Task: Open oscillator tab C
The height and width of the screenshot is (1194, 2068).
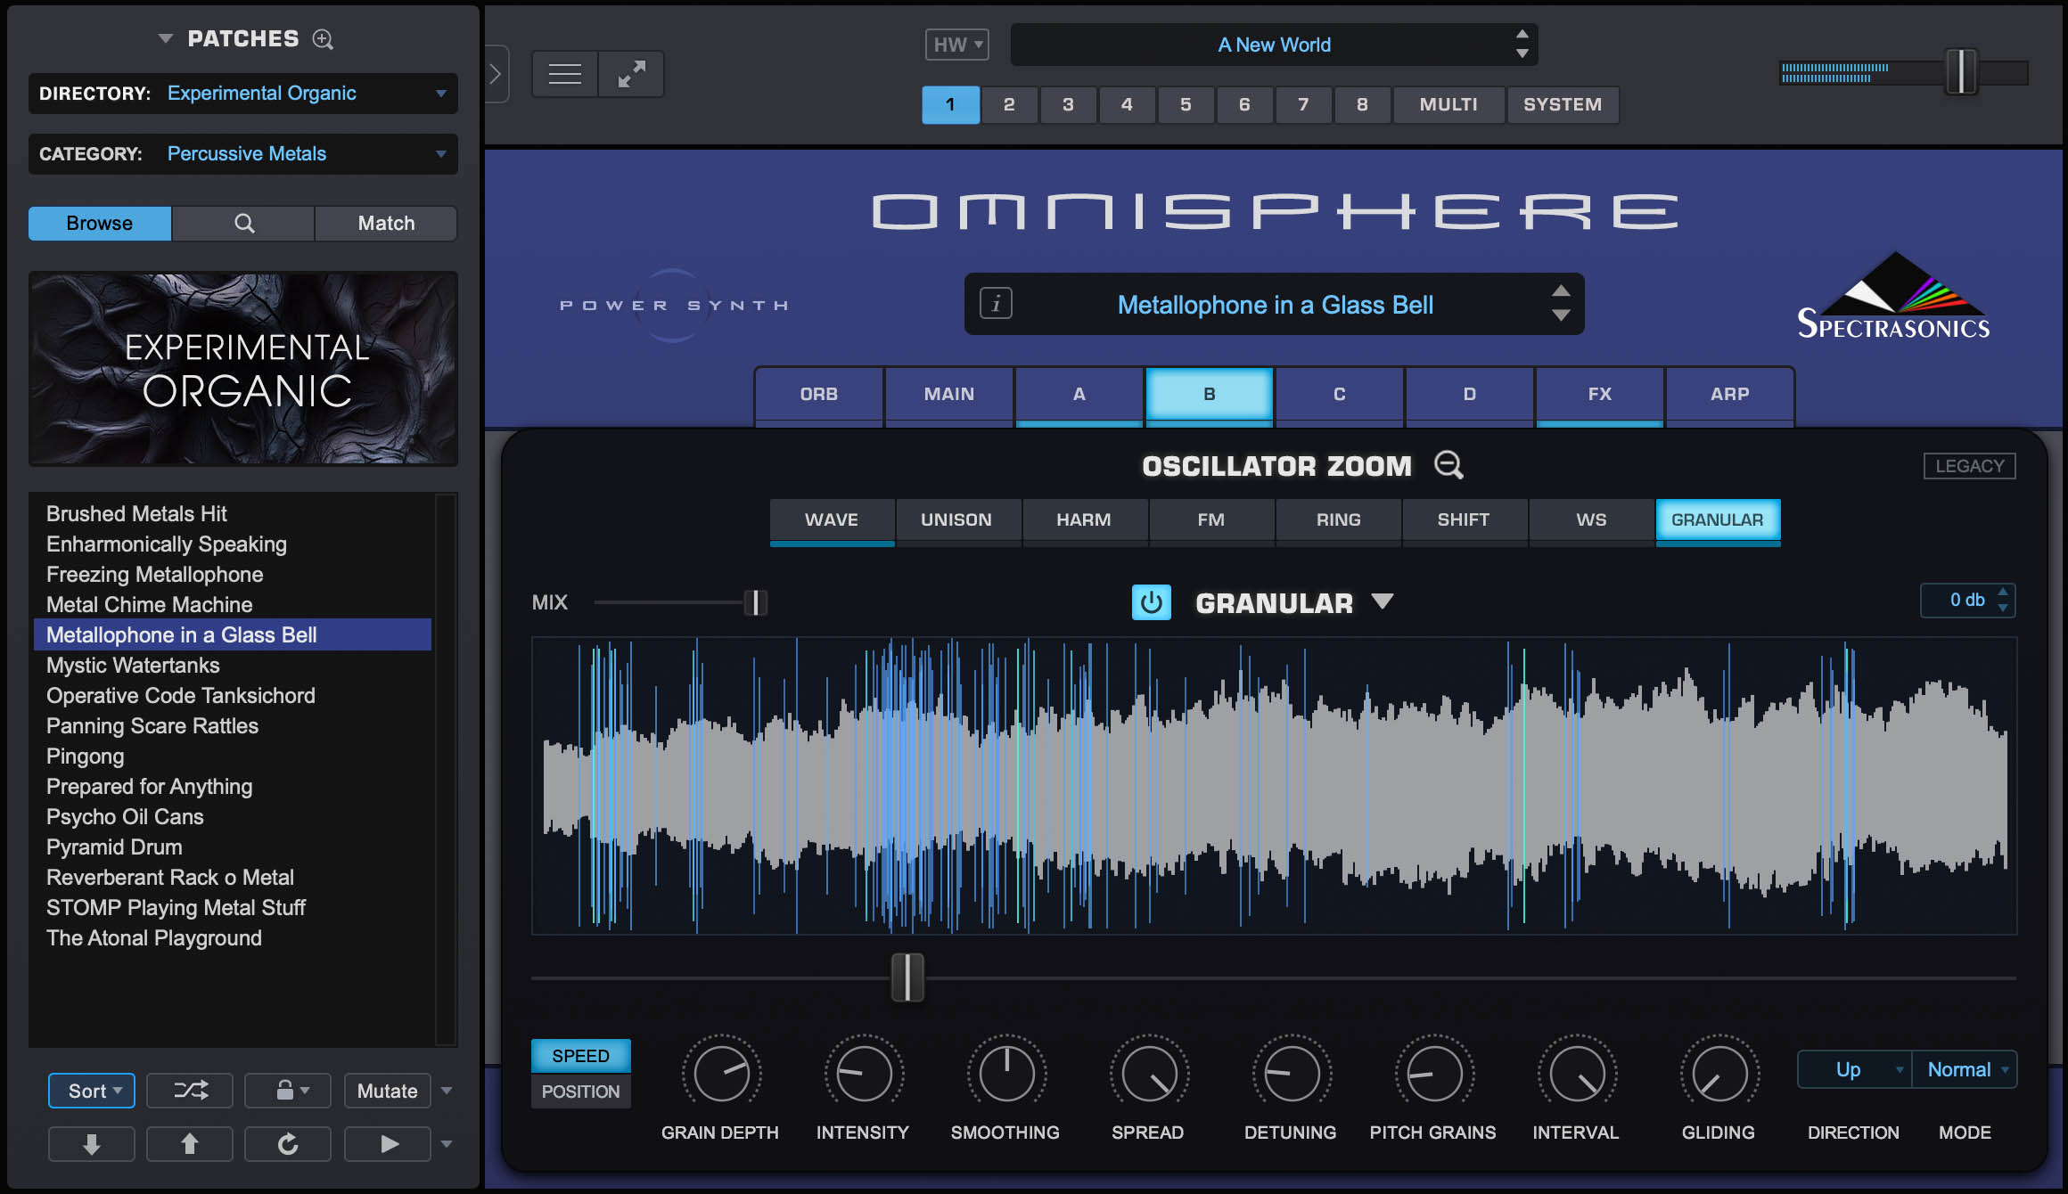Action: (x=1339, y=394)
